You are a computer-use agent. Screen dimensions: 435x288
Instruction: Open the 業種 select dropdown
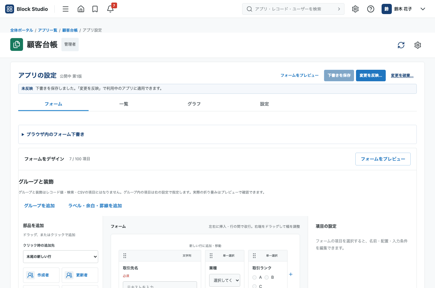pos(225,280)
